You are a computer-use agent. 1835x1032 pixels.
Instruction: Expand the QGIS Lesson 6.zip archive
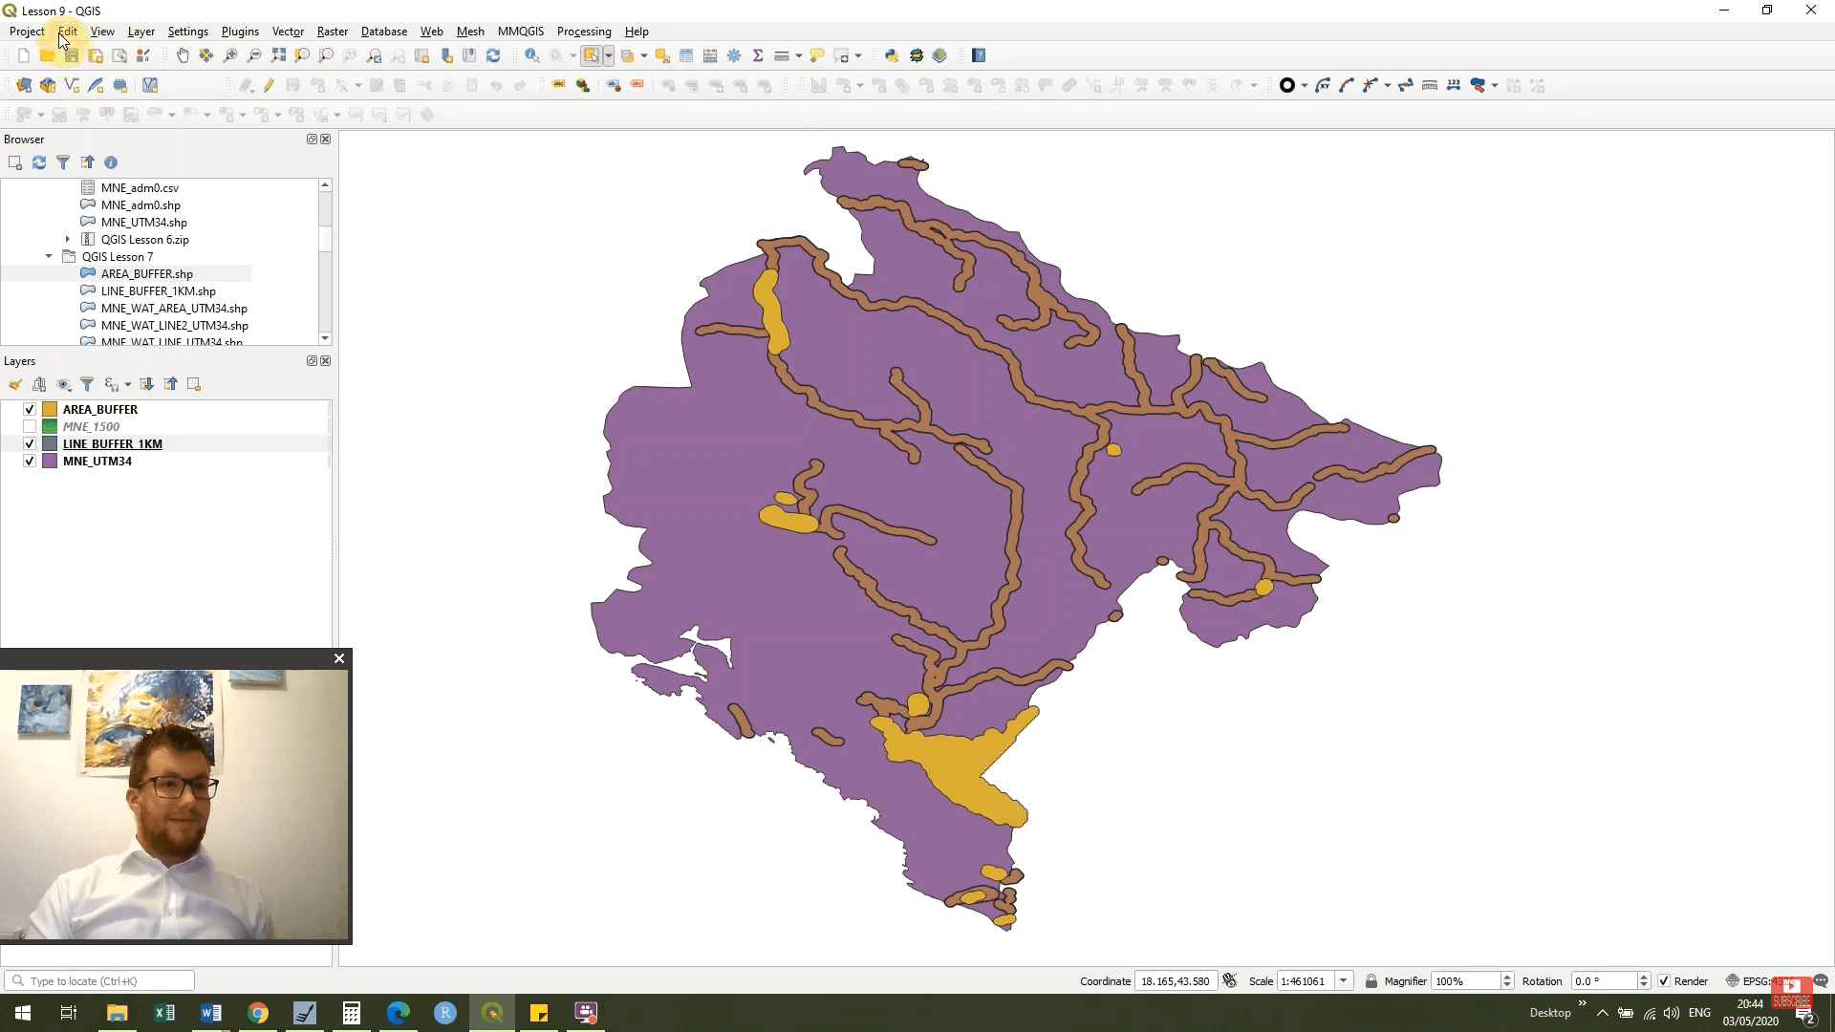[x=67, y=239]
